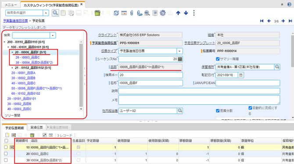The image size is (294, 164).
Task: Click into the 名称 input field
Action: pos(151,83)
